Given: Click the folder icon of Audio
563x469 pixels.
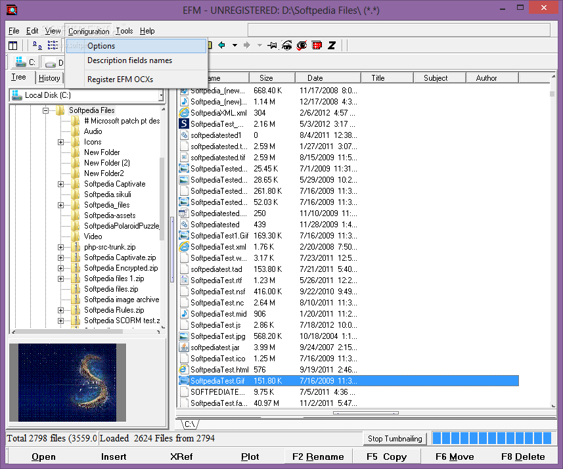Looking at the screenshot, I should pyautogui.click(x=76, y=131).
